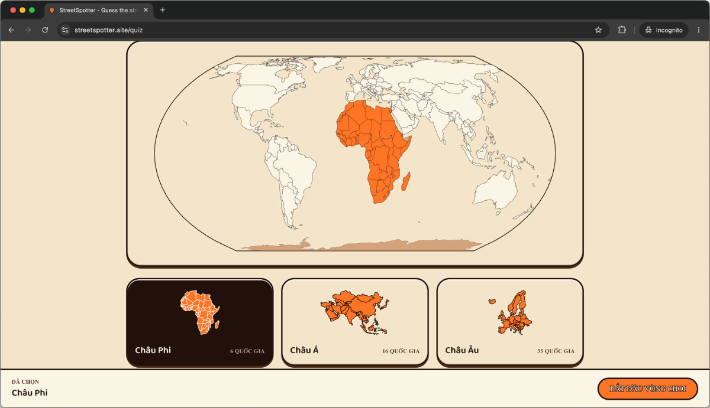Click the Europe map icon in card
The width and height of the screenshot is (710, 408).
[x=510, y=313]
